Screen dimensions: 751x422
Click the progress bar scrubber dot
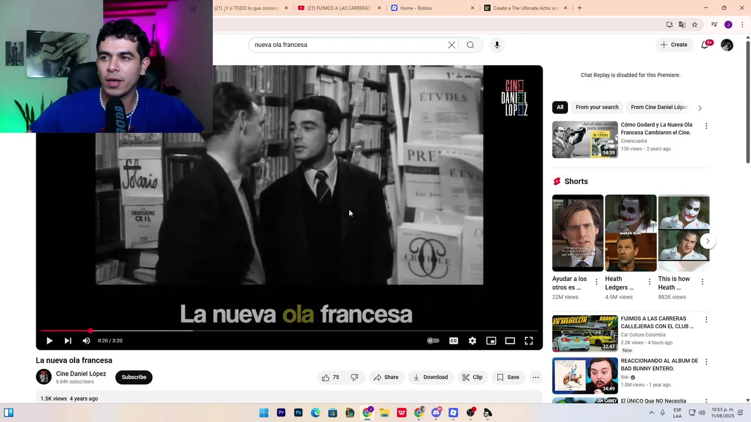(x=90, y=331)
